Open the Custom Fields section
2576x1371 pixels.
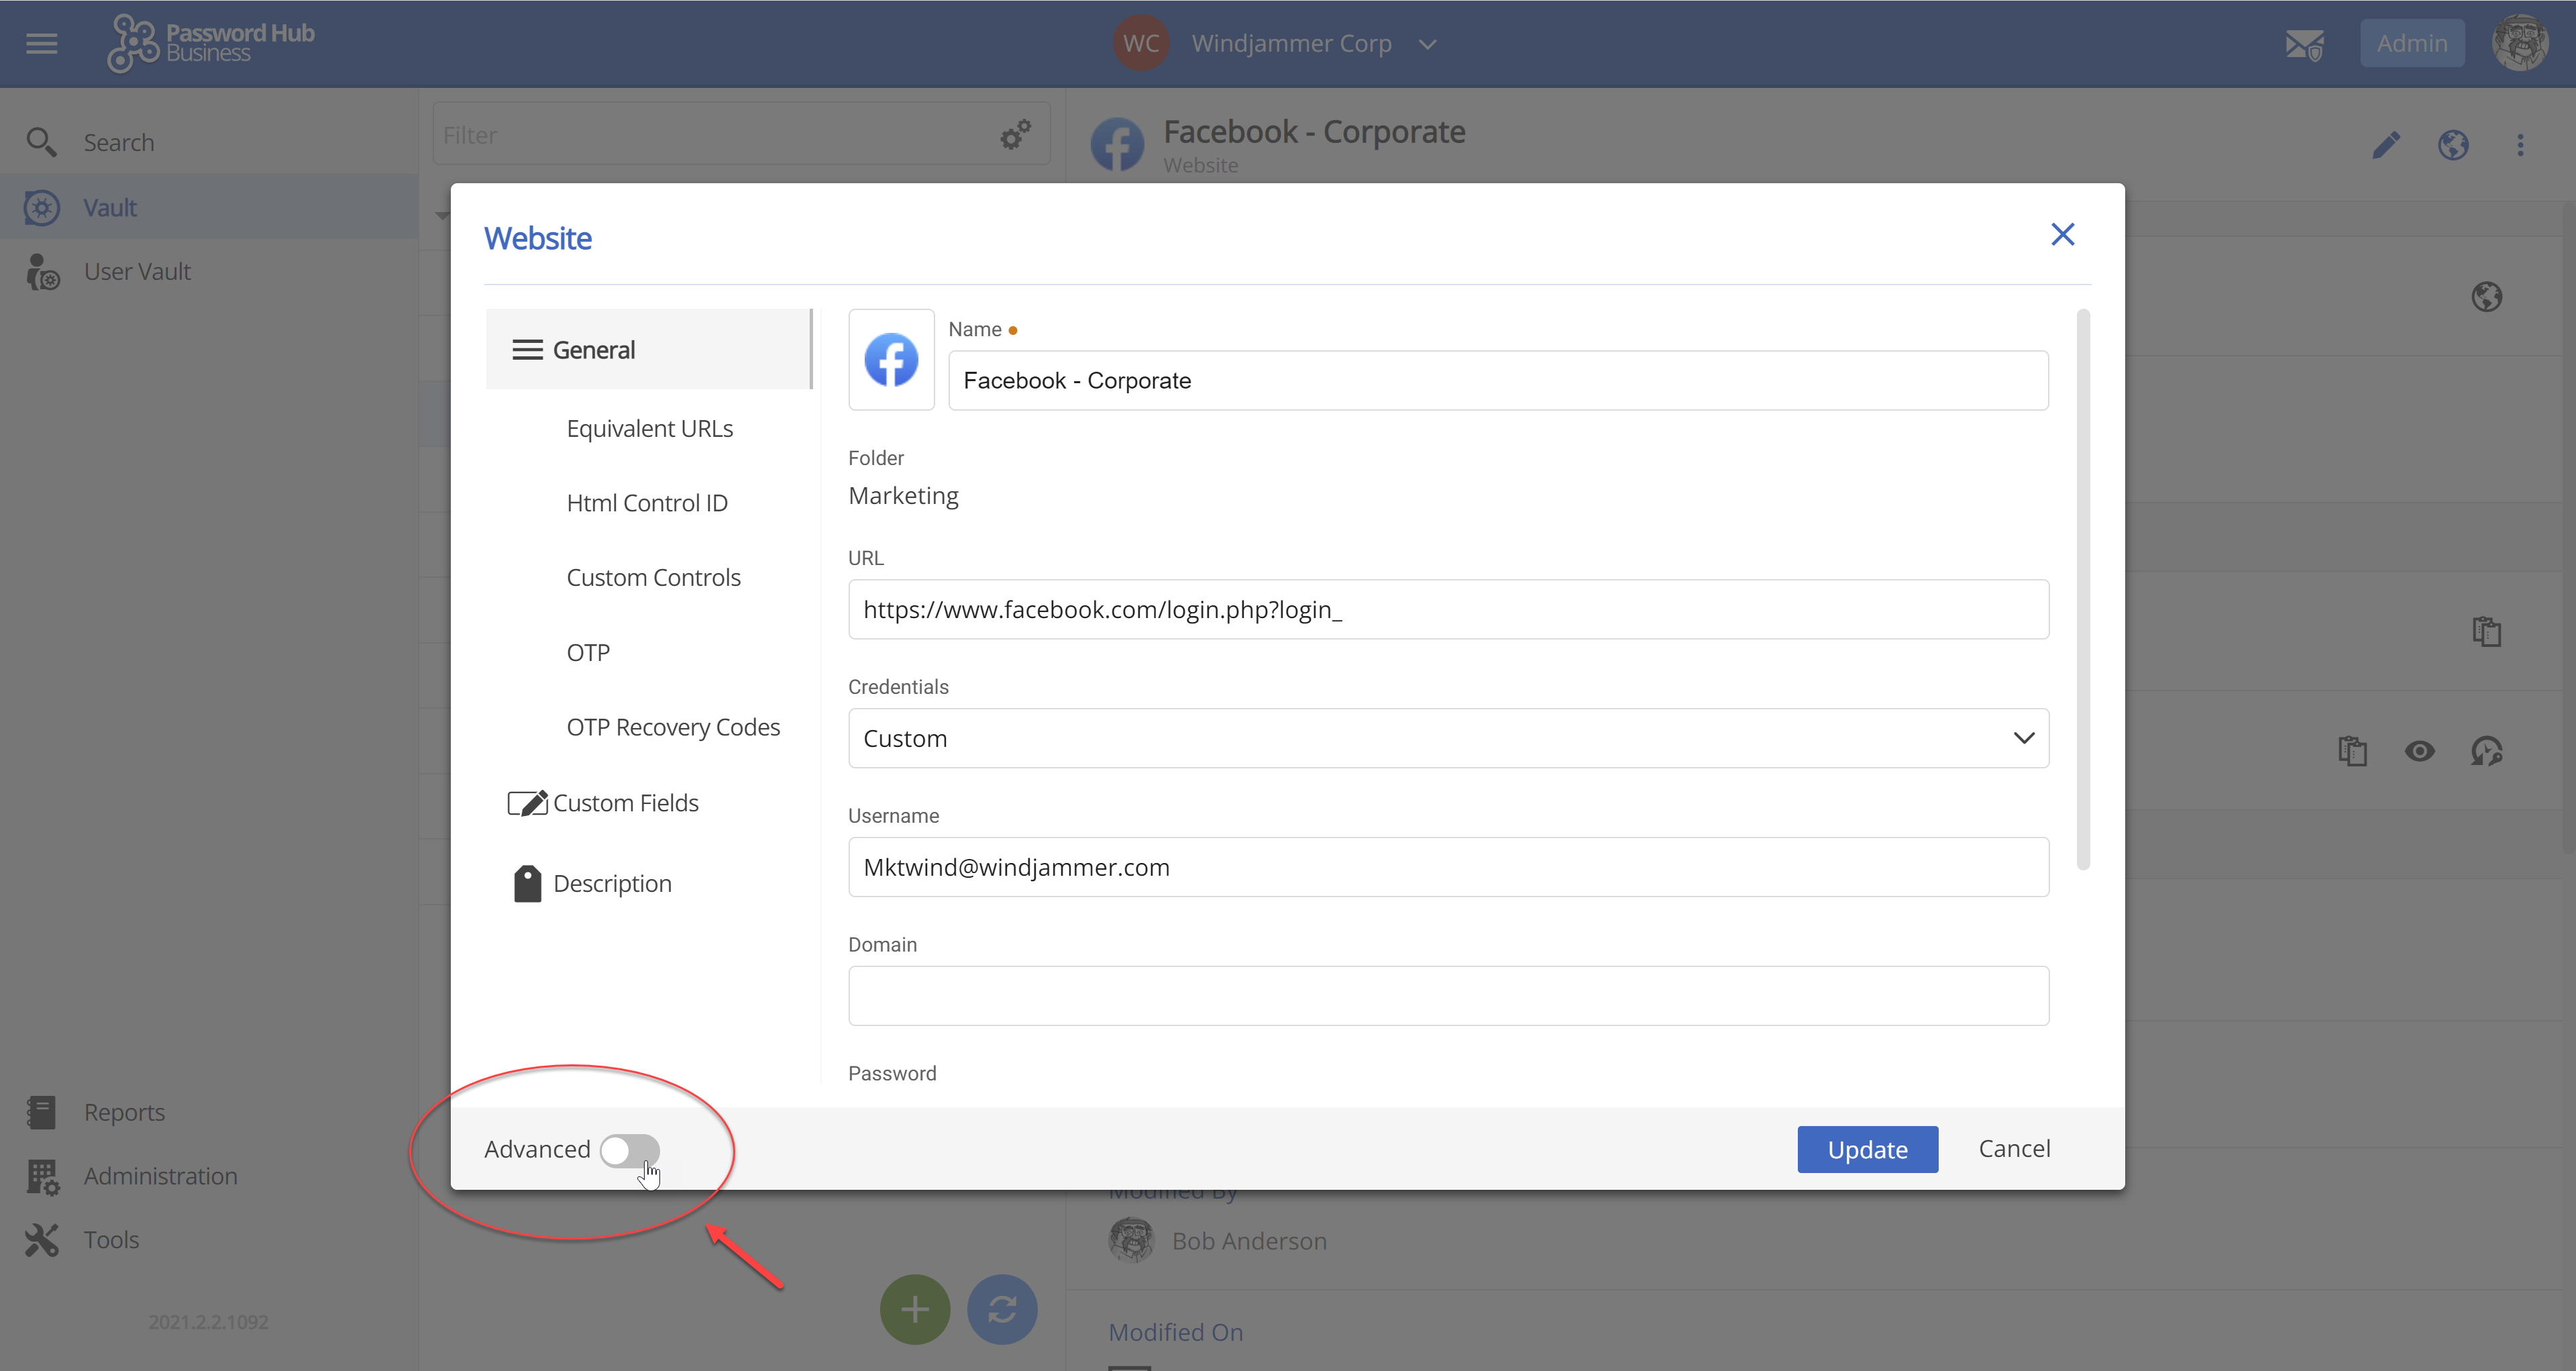coord(625,803)
